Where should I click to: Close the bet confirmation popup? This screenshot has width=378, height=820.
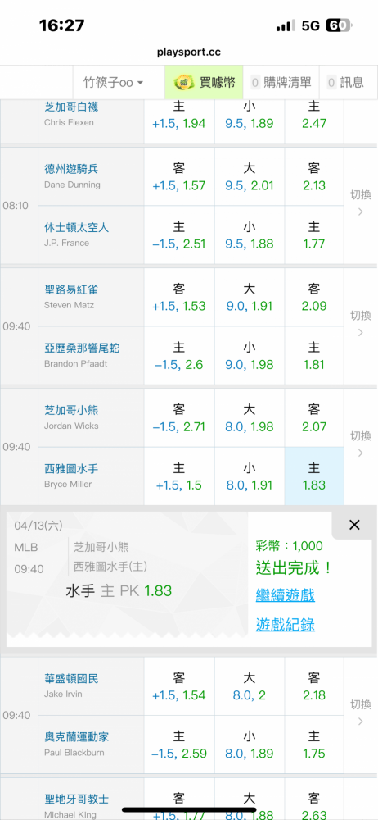click(x=354, y=525)
